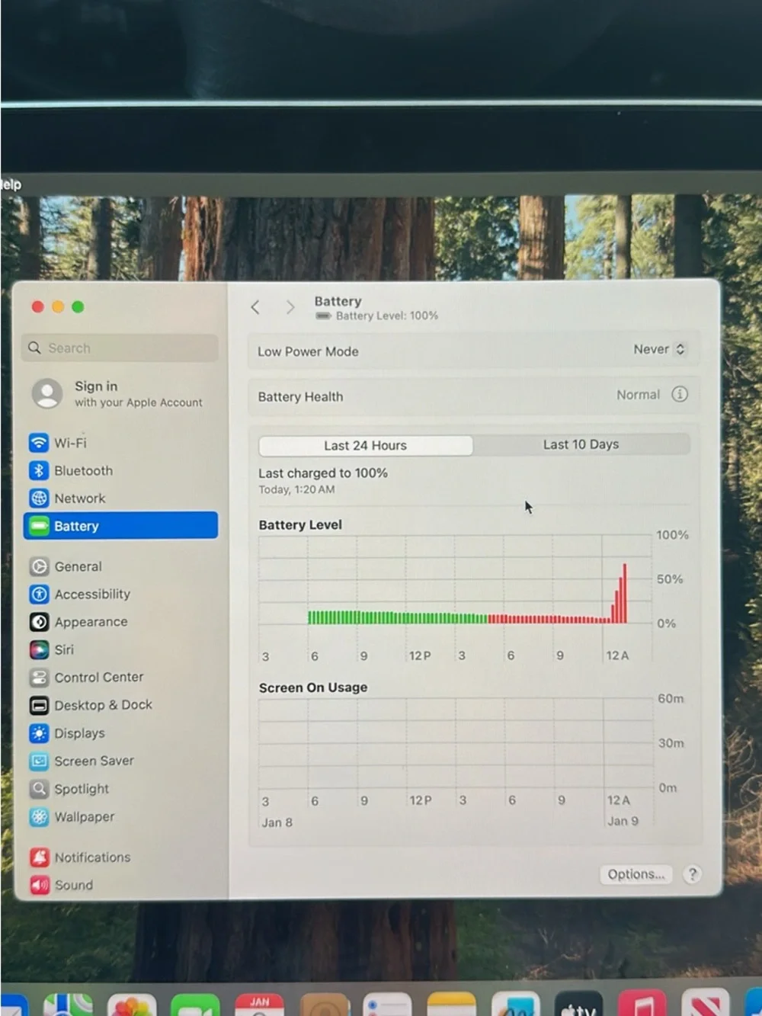The width and height of the screenshot is (762, 1016).
Task: Click the green bars in Battery Level chart
Action: pyautogui.click(x=397, y=617)
